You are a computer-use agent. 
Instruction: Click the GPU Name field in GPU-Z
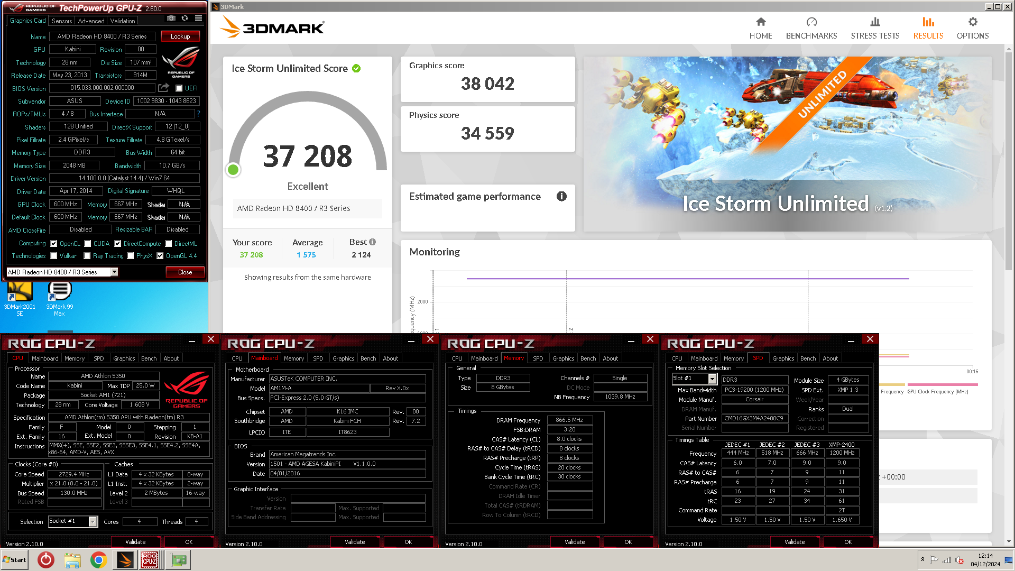point(102,36)
